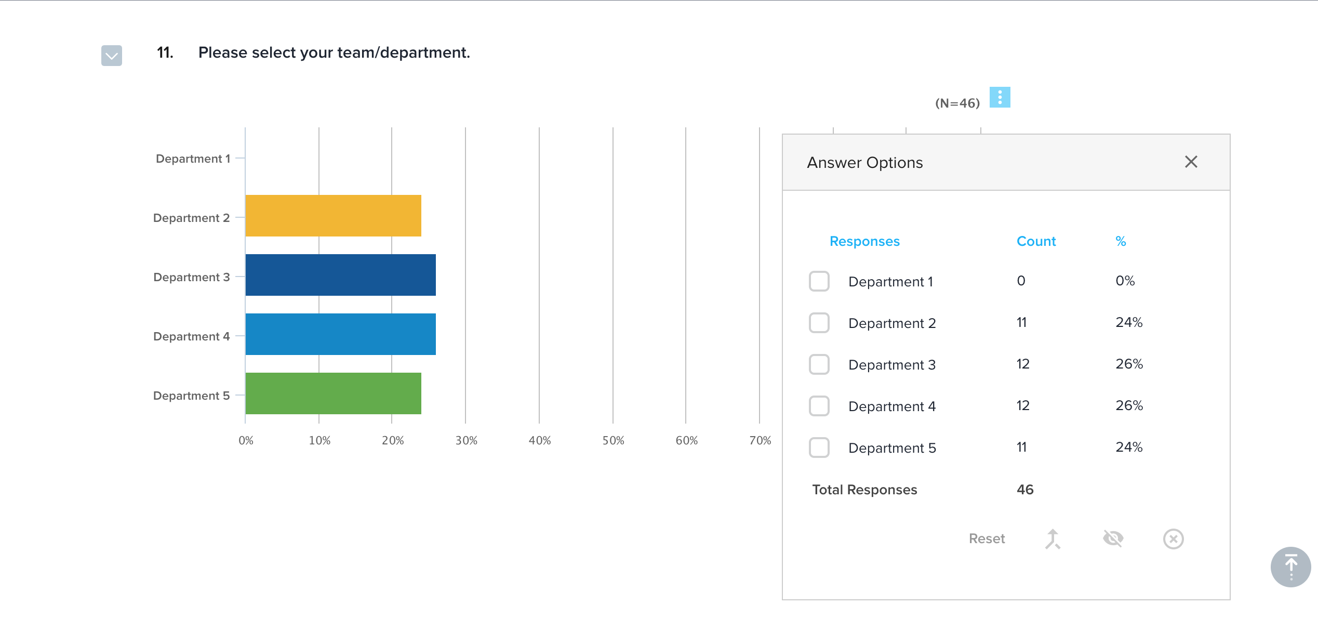Tick the Department 5 checkbox
The image size is (1318, 618).
click(x=819, y=448)
